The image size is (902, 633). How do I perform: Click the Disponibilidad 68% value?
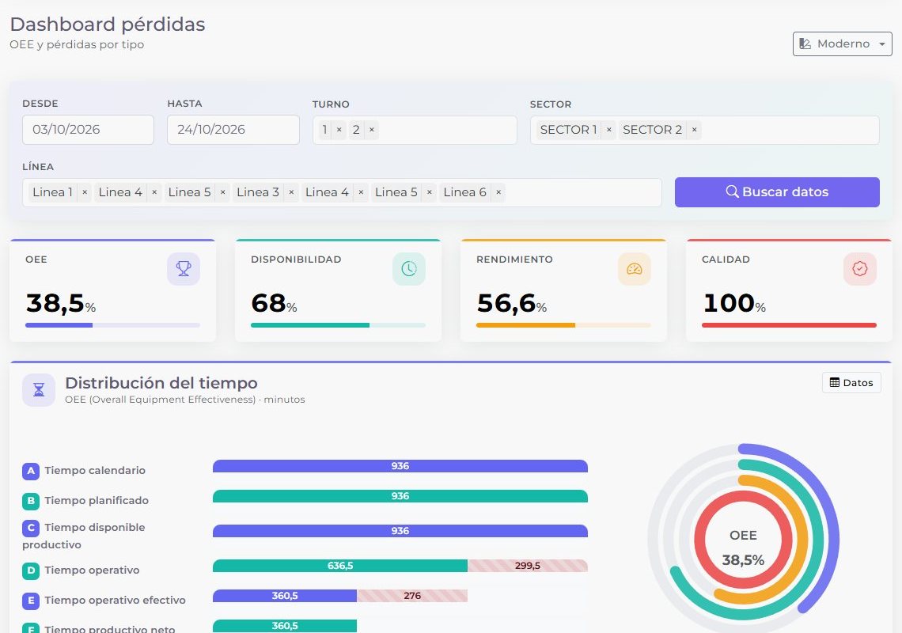[274, 303]
